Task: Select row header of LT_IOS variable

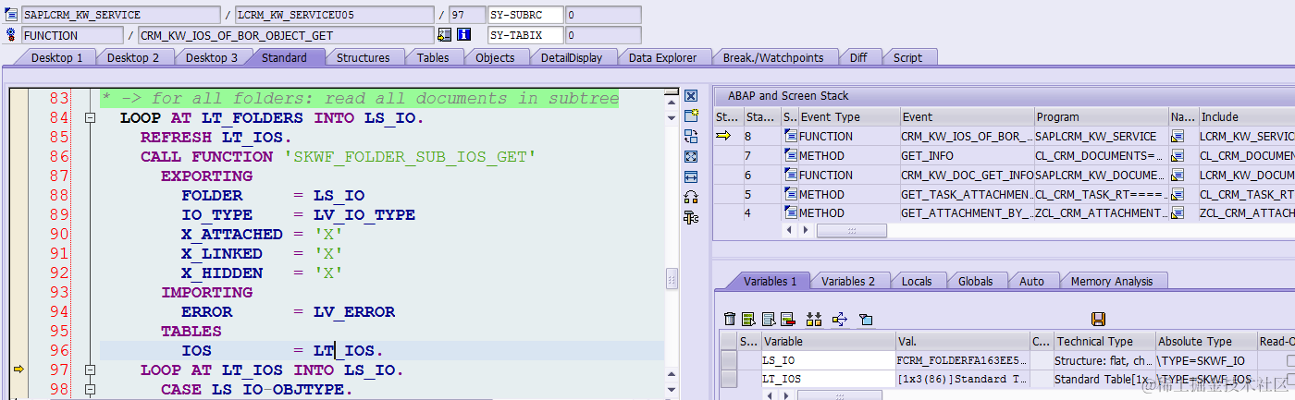Action: pos(729,379)
